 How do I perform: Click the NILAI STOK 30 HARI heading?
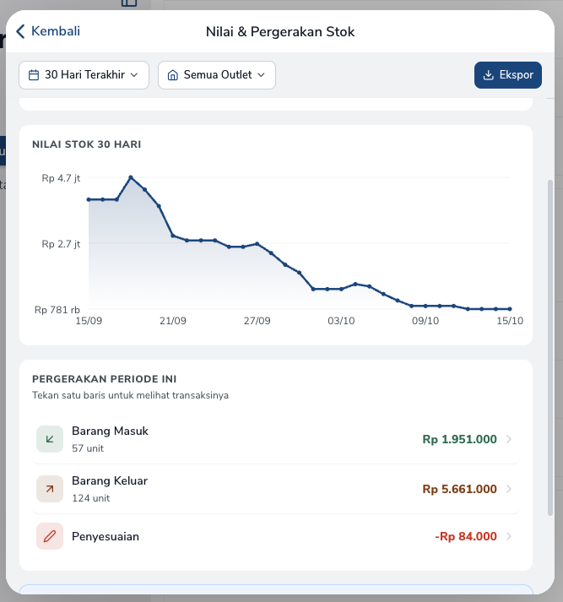tap(87, 144)
